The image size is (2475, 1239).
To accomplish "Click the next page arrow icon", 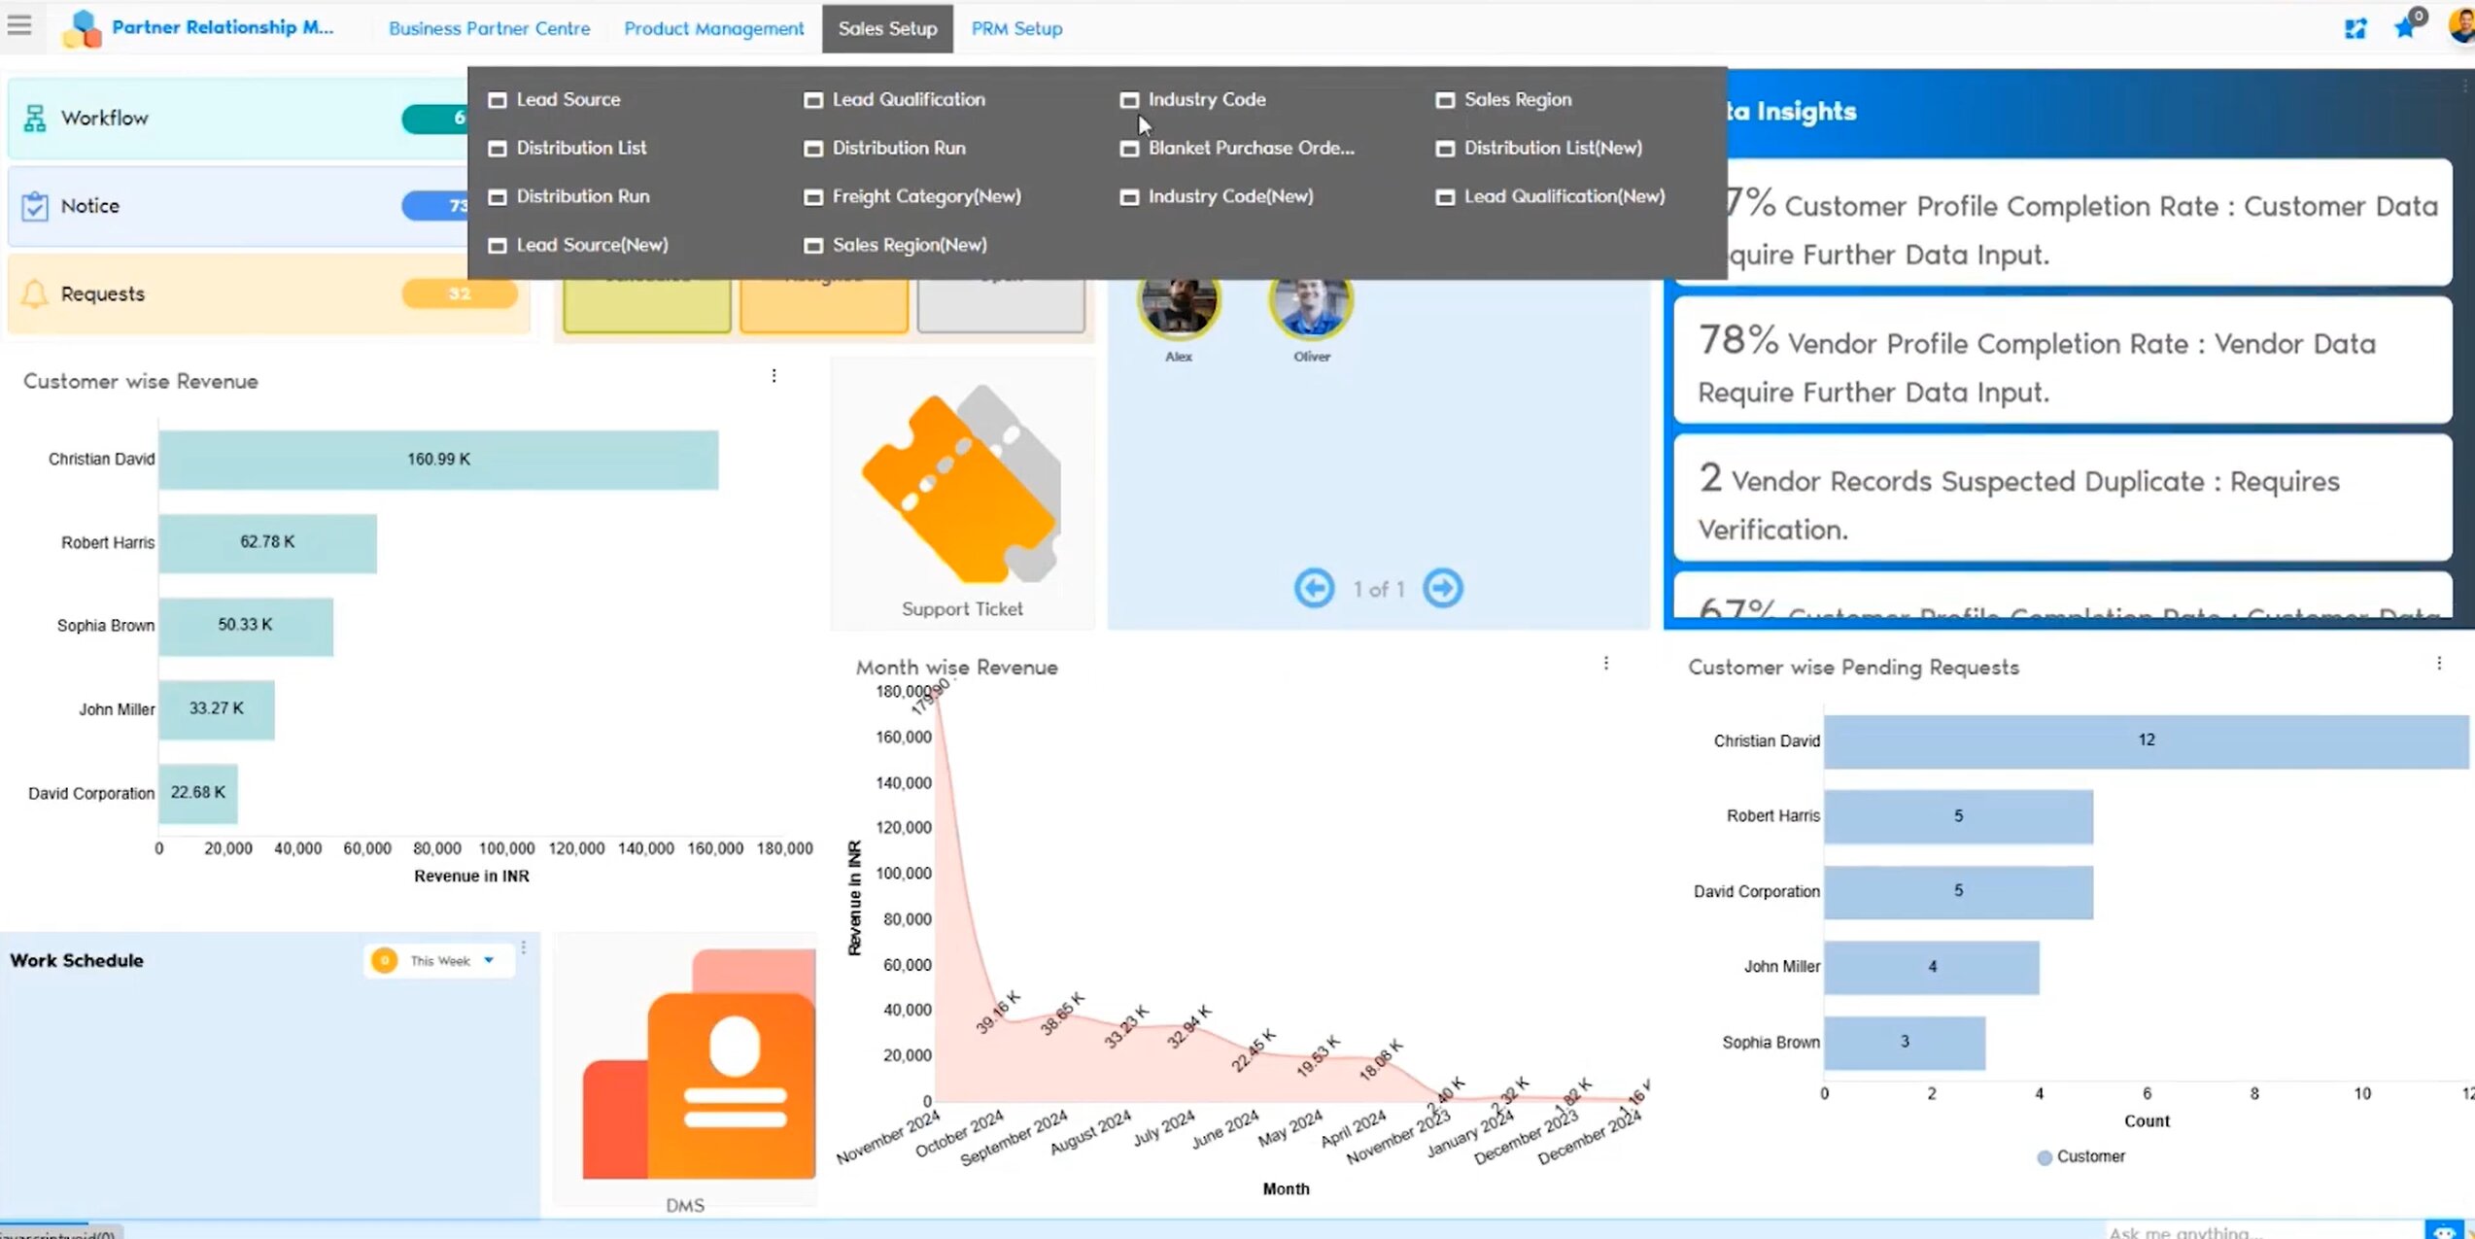I will pos(1442,588).
